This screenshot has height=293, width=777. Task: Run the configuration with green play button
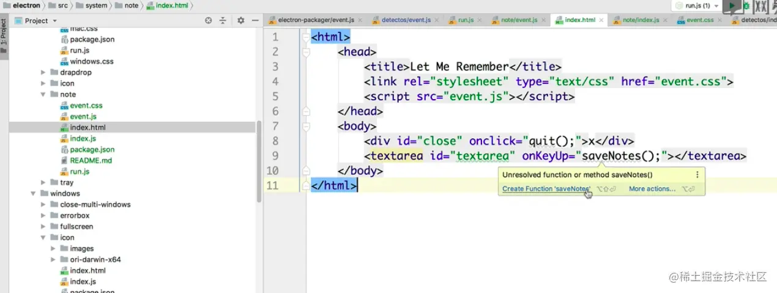pyautogui.click(x=732, y=6)
